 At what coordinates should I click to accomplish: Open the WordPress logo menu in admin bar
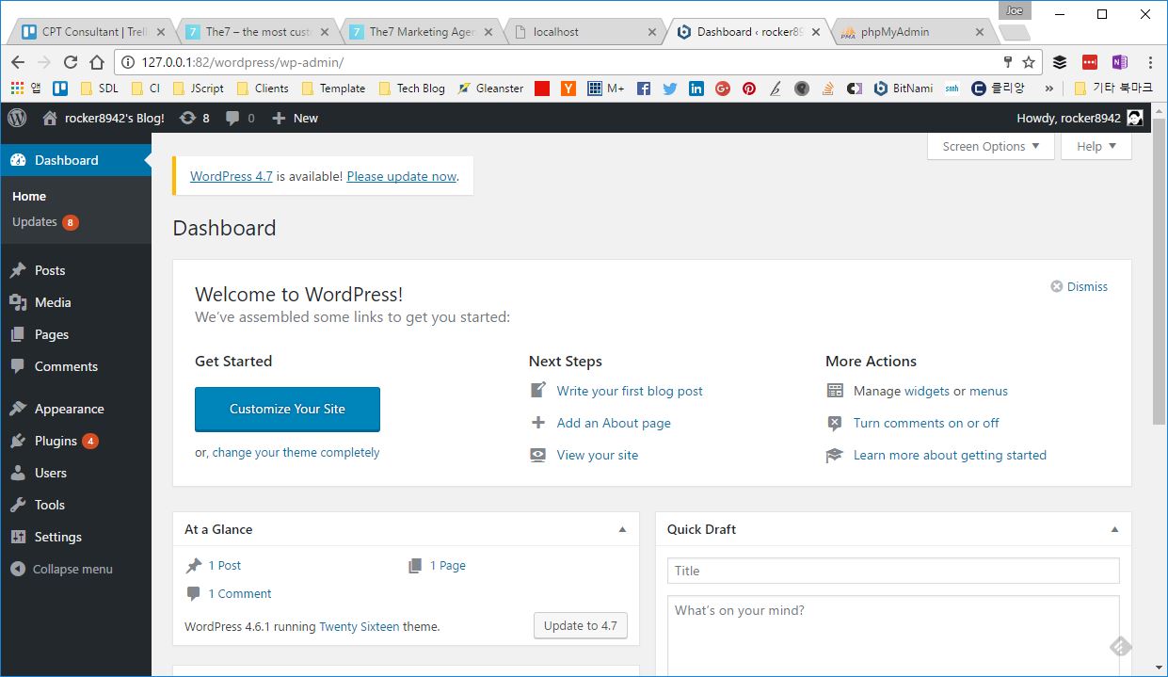coord(17,118)
